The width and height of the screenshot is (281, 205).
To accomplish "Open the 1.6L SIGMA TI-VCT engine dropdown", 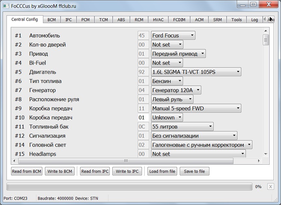I will tap(196, 72).
